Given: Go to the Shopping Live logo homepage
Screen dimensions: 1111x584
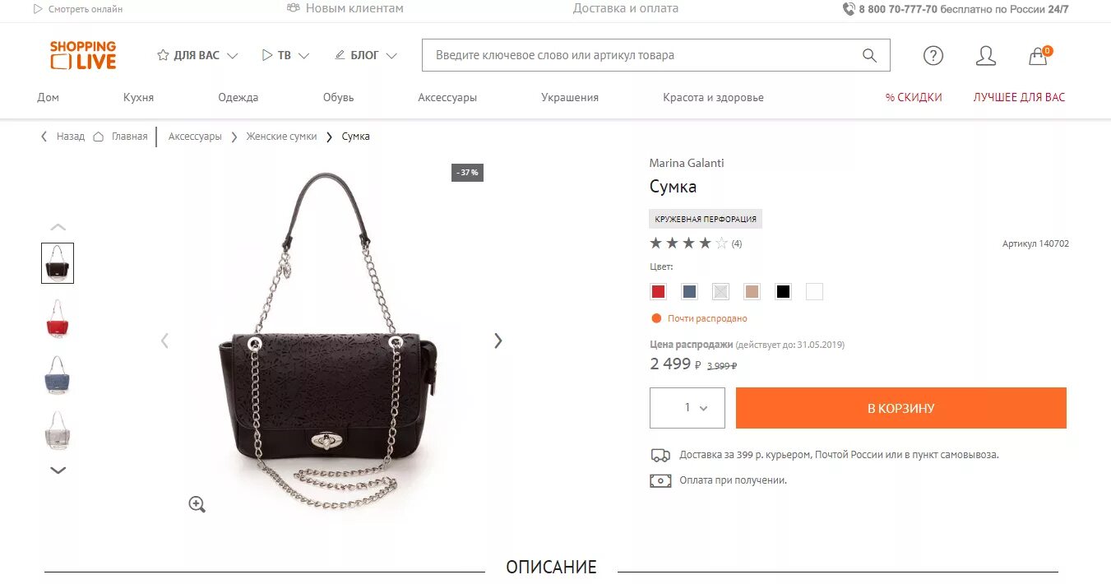Looking at the screenshot, I should (x=83, y=55).
